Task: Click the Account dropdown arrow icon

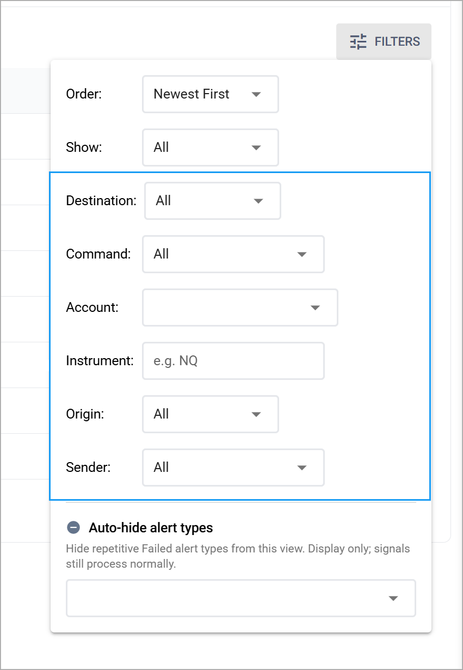Action: click(315, 308)
